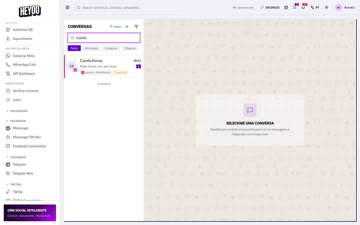This screenshot has width=360, height=225.
Task: Start a new conversation with the plus icon
Action: click(127, 26)
